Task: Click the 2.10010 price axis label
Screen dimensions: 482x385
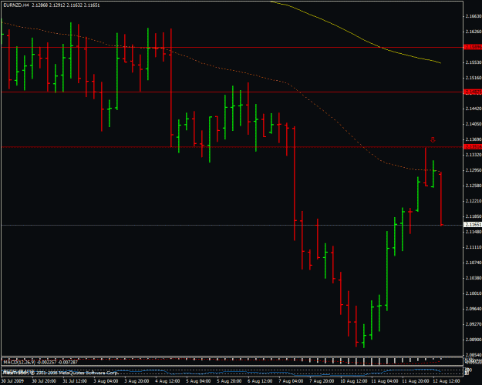Action: point(474,293)
